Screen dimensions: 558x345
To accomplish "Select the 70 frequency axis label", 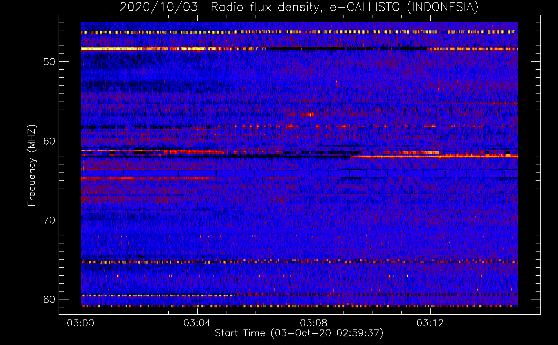I will [49, 220].
